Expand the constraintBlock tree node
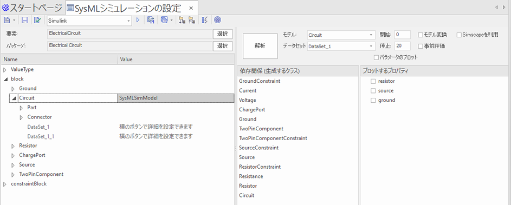This screenshot has height=205, width=511. 5,184
